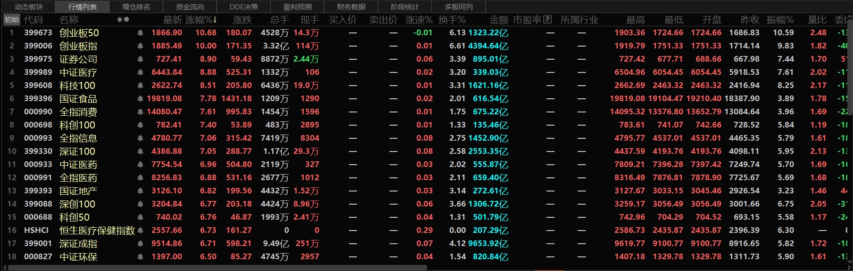This screenshot has height=271, width=853.
Task: Toggle the 初始 reset button in header
Action: coord(11,20)
